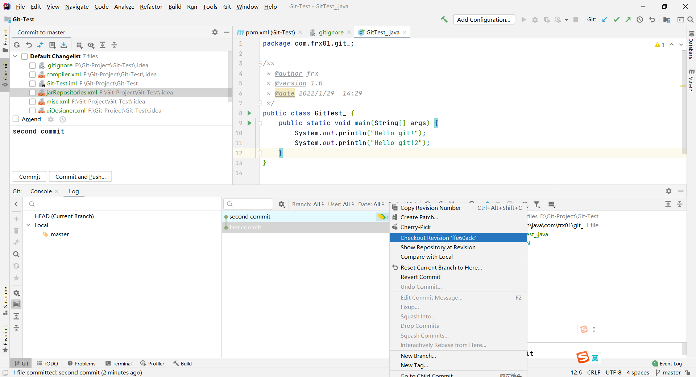The image size is (696, 377).
Task: Choose Revert Commit from context menu
Action: [x=458, y=277]
